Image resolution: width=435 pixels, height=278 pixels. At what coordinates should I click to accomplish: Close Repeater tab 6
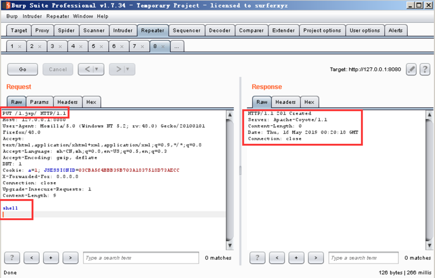click(x=122, y=47)
